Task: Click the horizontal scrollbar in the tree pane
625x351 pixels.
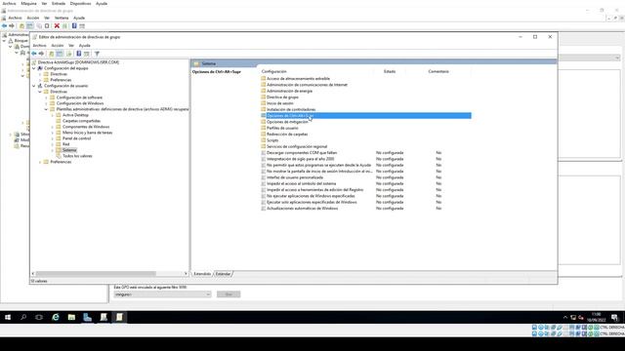Action: (96, 274)
